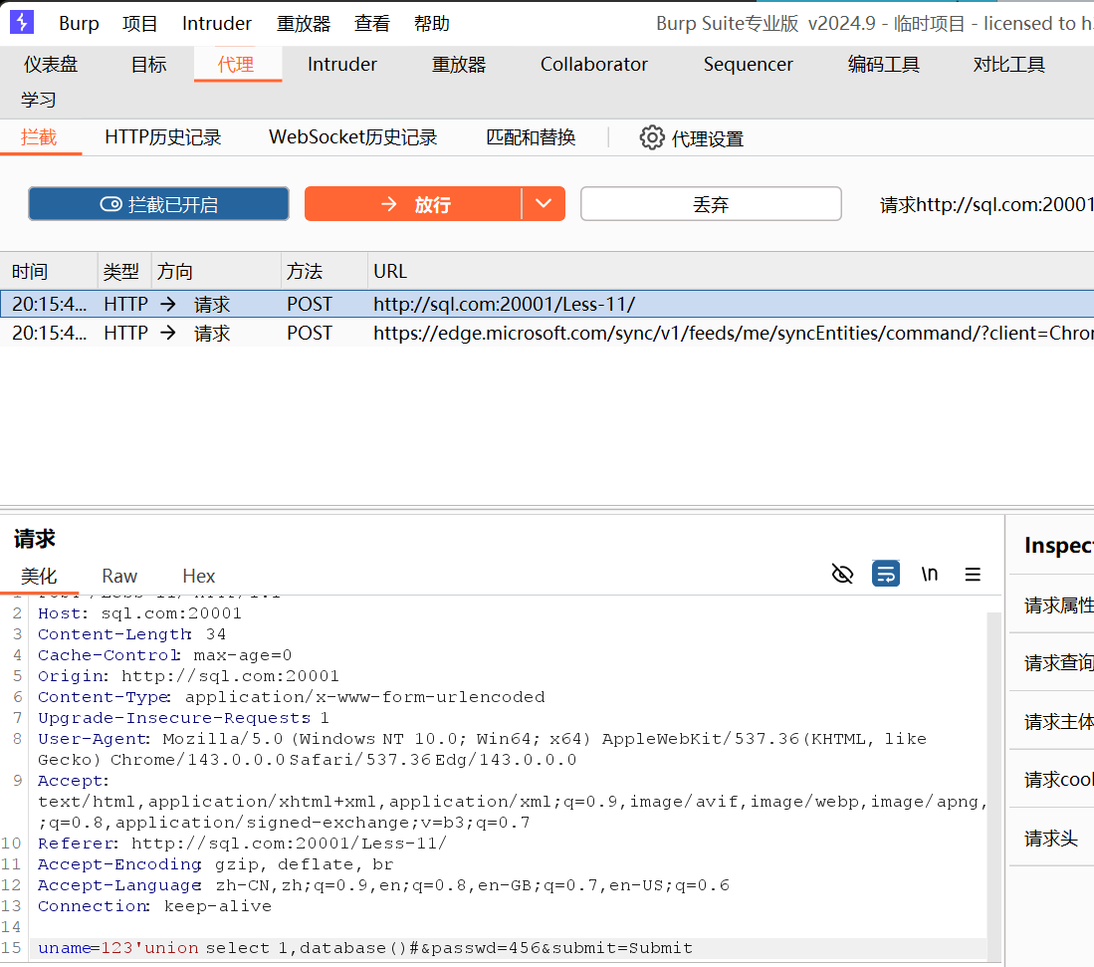Sort by the 方法 column header
1094x967 pixels.
click(325, 271)
